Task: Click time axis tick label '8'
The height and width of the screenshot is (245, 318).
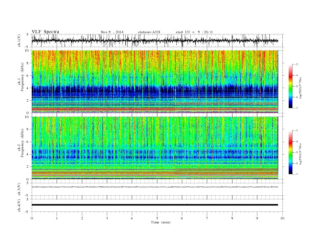Action: 232,218
